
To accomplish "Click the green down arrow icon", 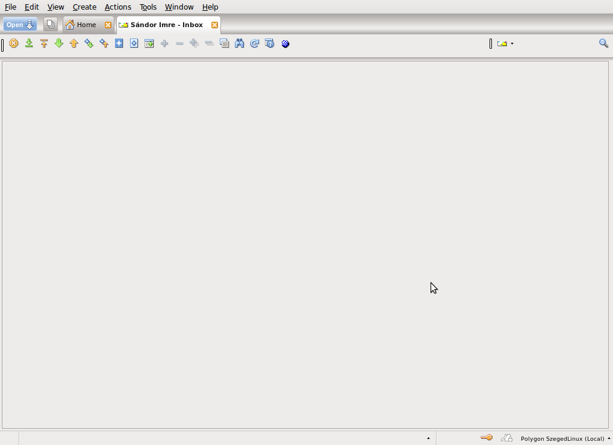I will click(x=59, y=43).
